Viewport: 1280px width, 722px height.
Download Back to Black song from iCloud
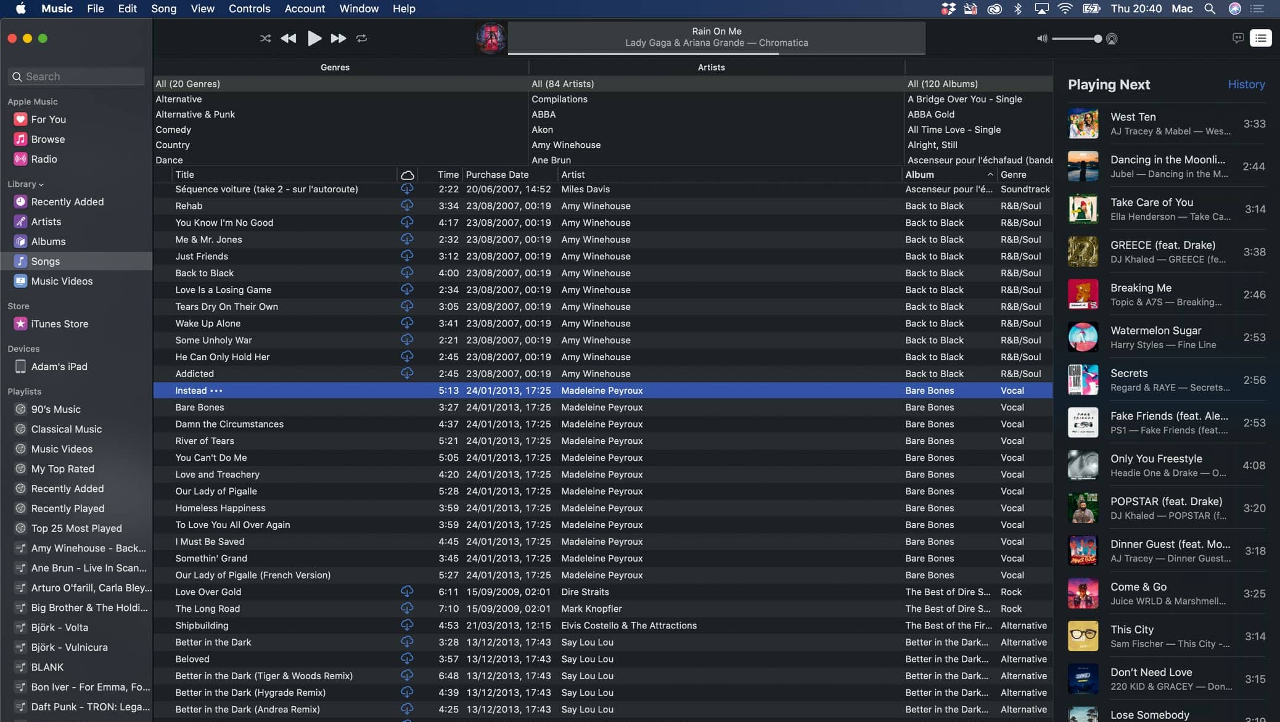tap(407, 273)
